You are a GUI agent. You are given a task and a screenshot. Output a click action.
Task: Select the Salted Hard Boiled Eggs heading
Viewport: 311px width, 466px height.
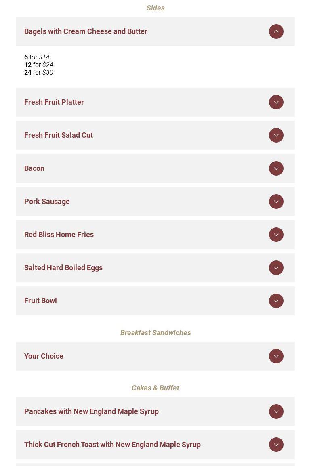point(63,268)
